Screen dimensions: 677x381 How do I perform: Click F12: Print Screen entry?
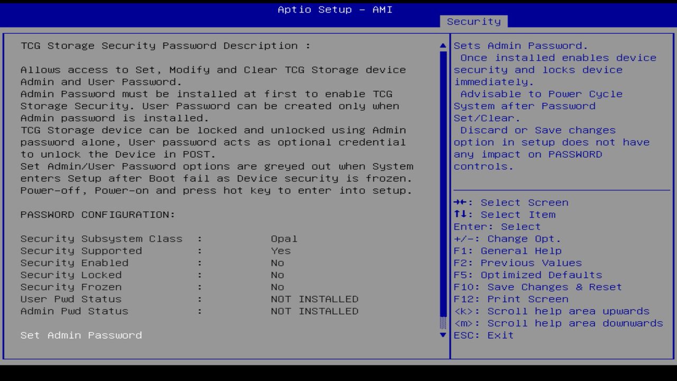[x=511, y=299]
